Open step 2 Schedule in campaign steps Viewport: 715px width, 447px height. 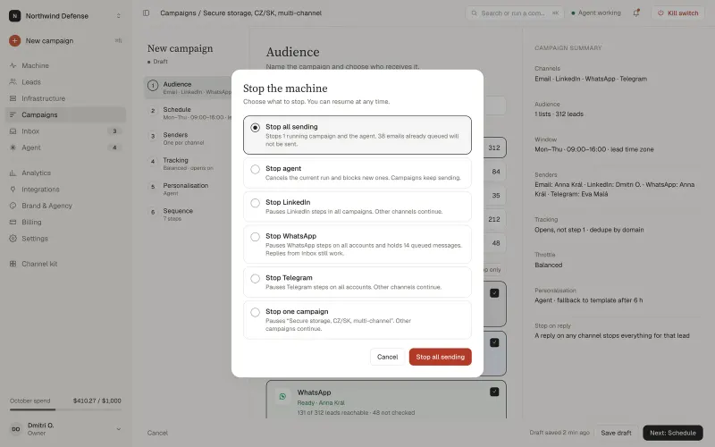coord(188,114)
